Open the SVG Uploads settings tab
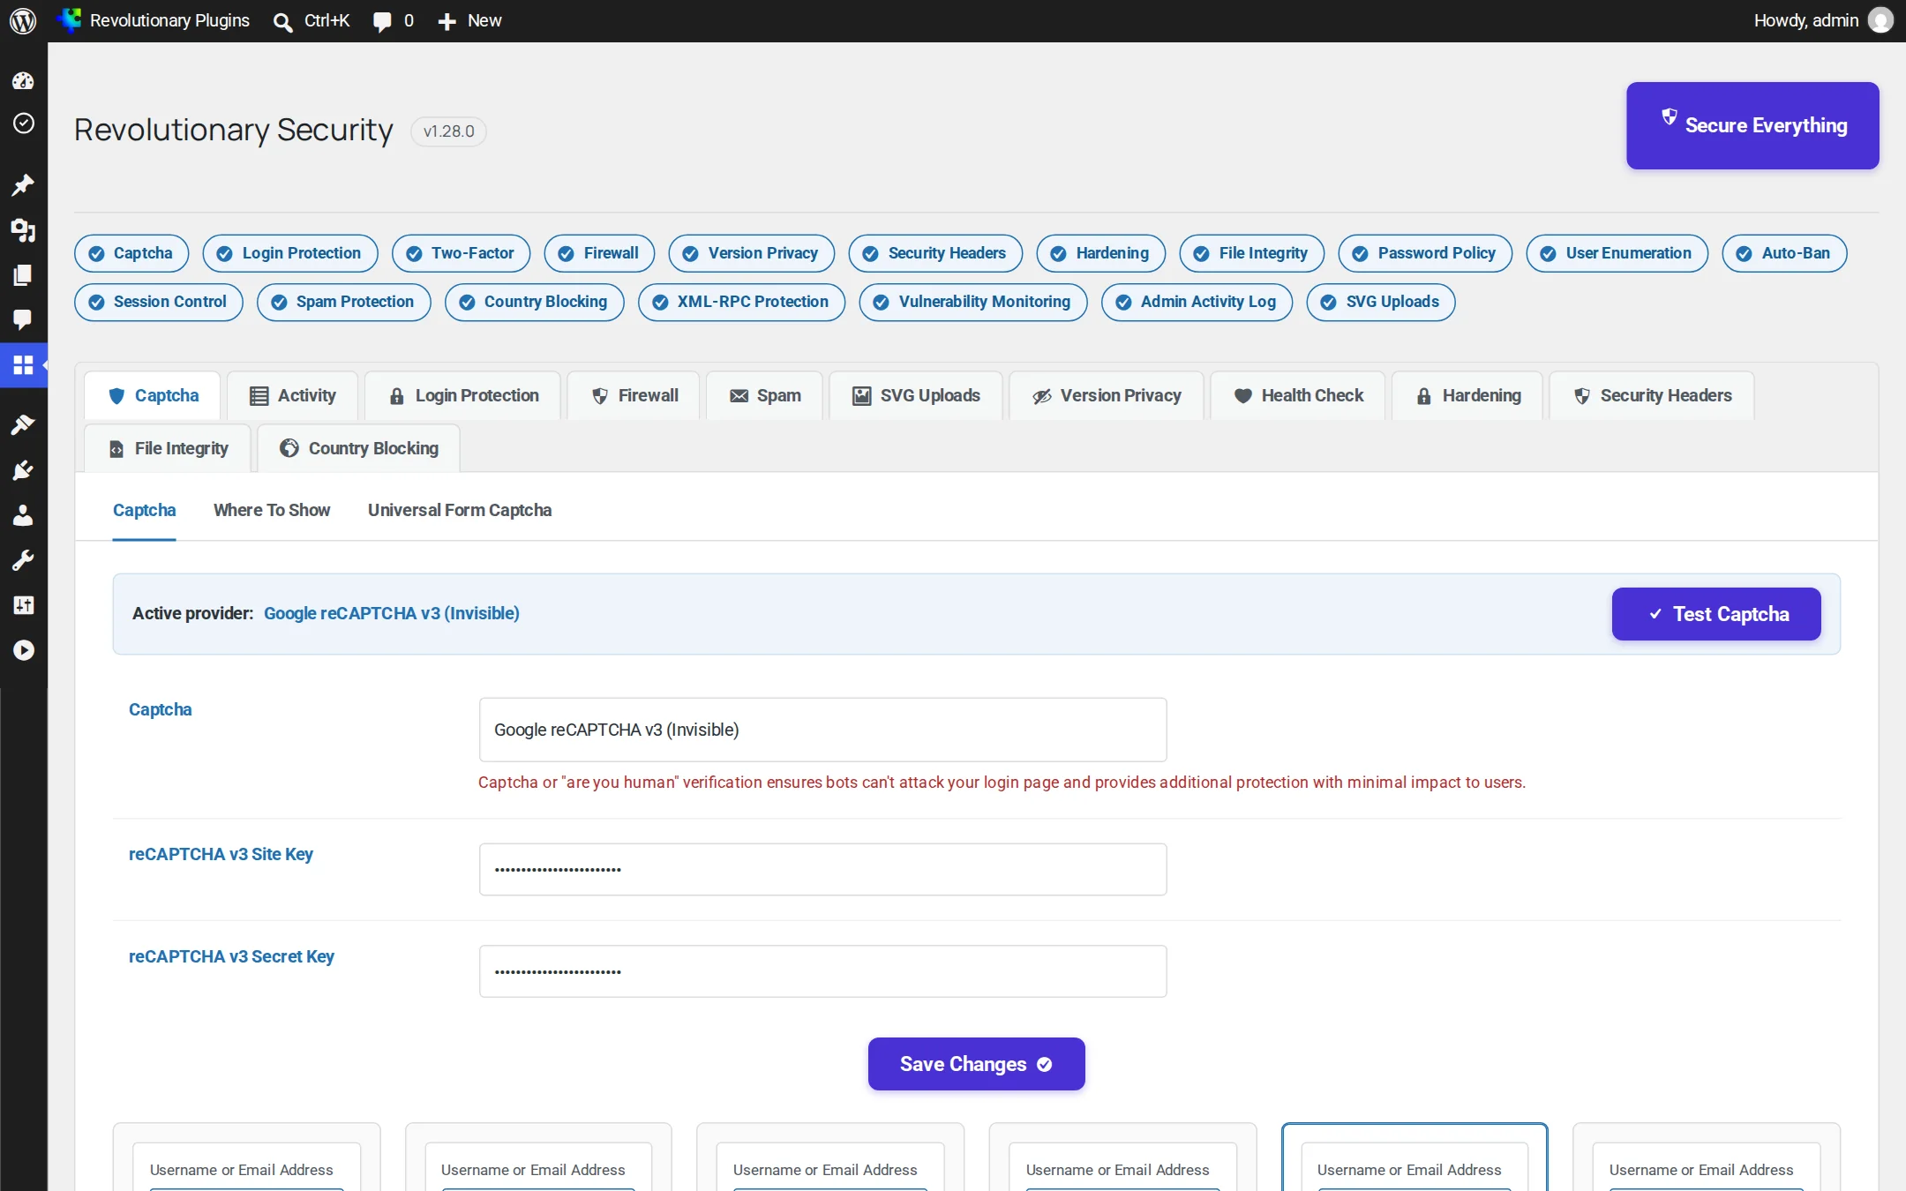The image size is (1906, 1191). pos(916,396)
